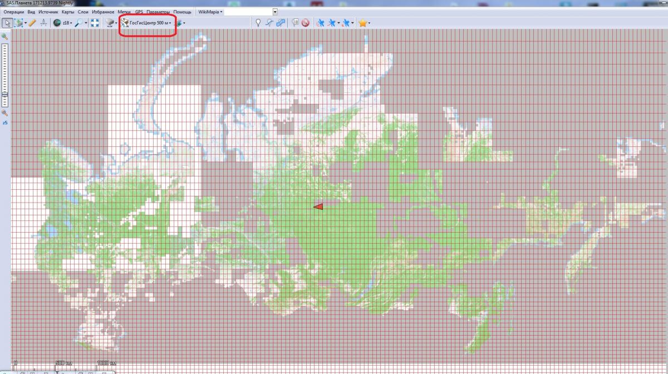668x374 pixels.
Task: Open the Операции menu
Action: pos(14,12)
